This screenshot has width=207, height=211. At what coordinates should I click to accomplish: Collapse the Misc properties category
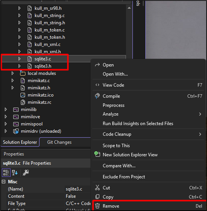(4, 182)
